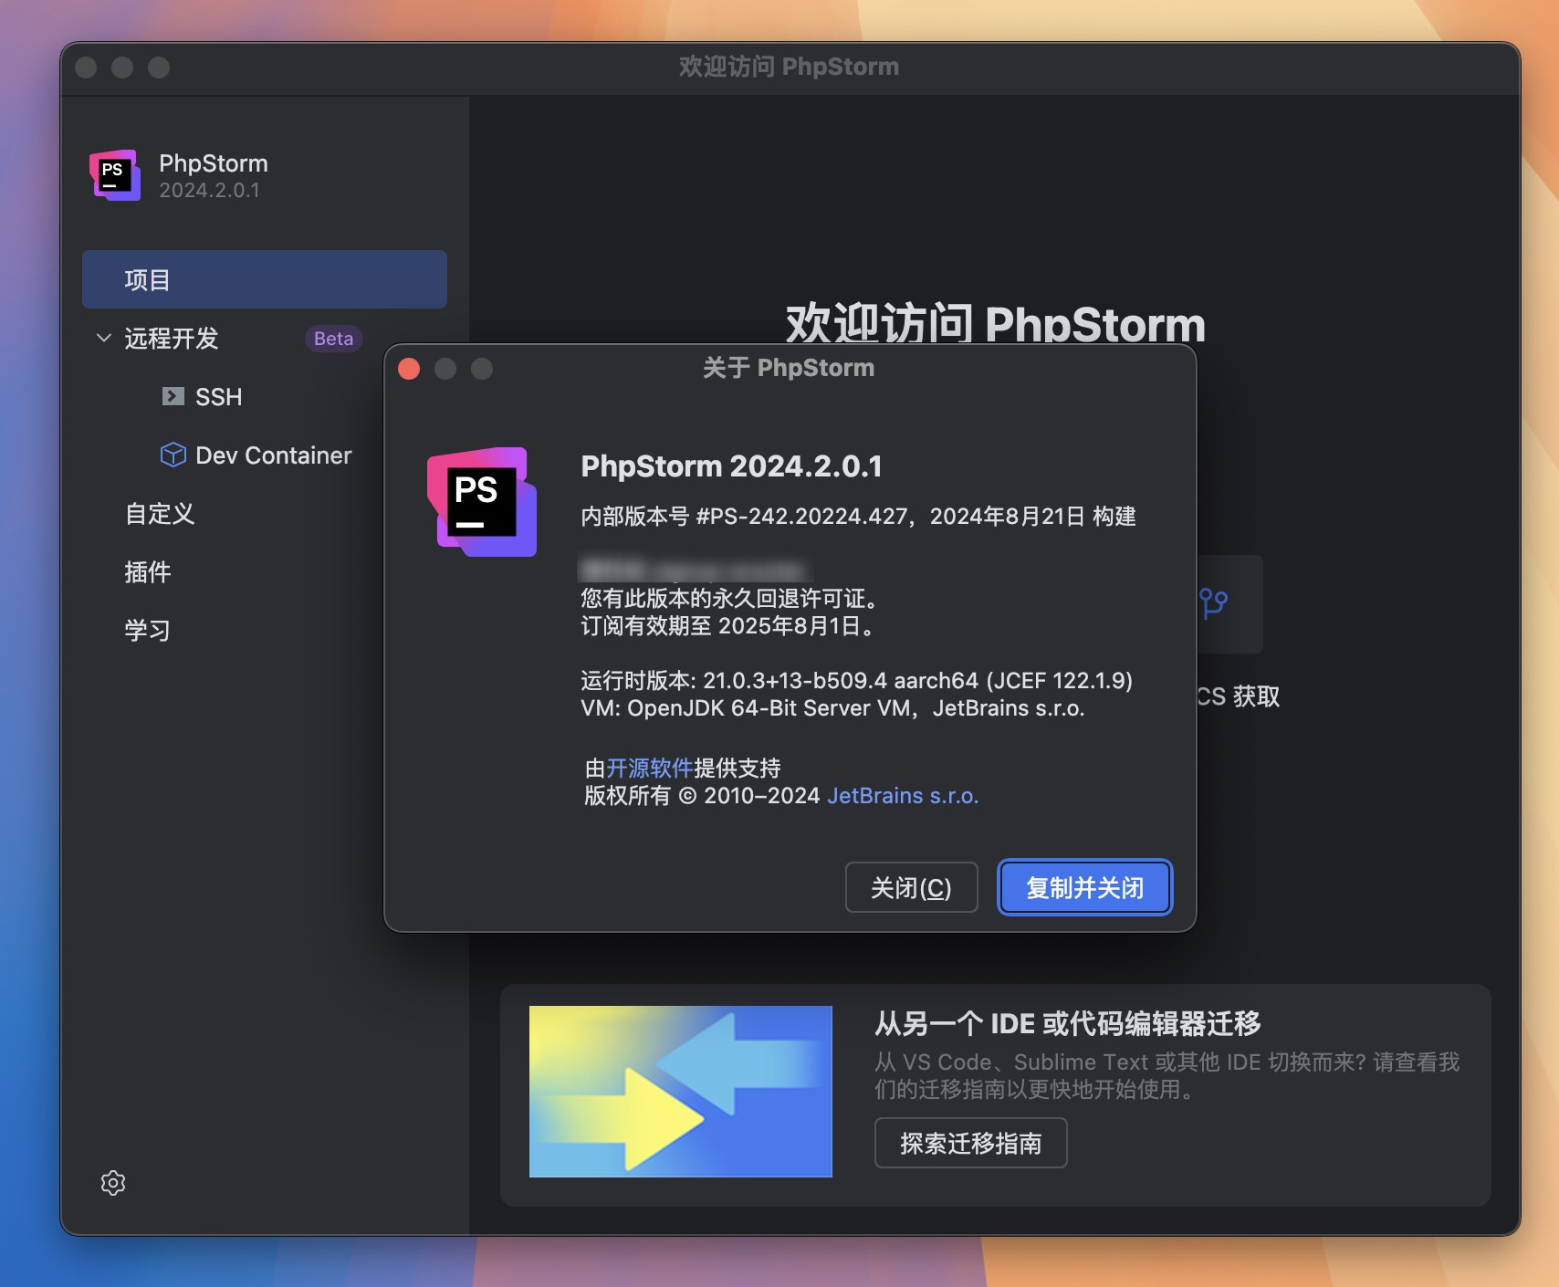The image size is (1559, 1287).
Task: Close the About dialog with red button
Action: [x=409, y=369]
